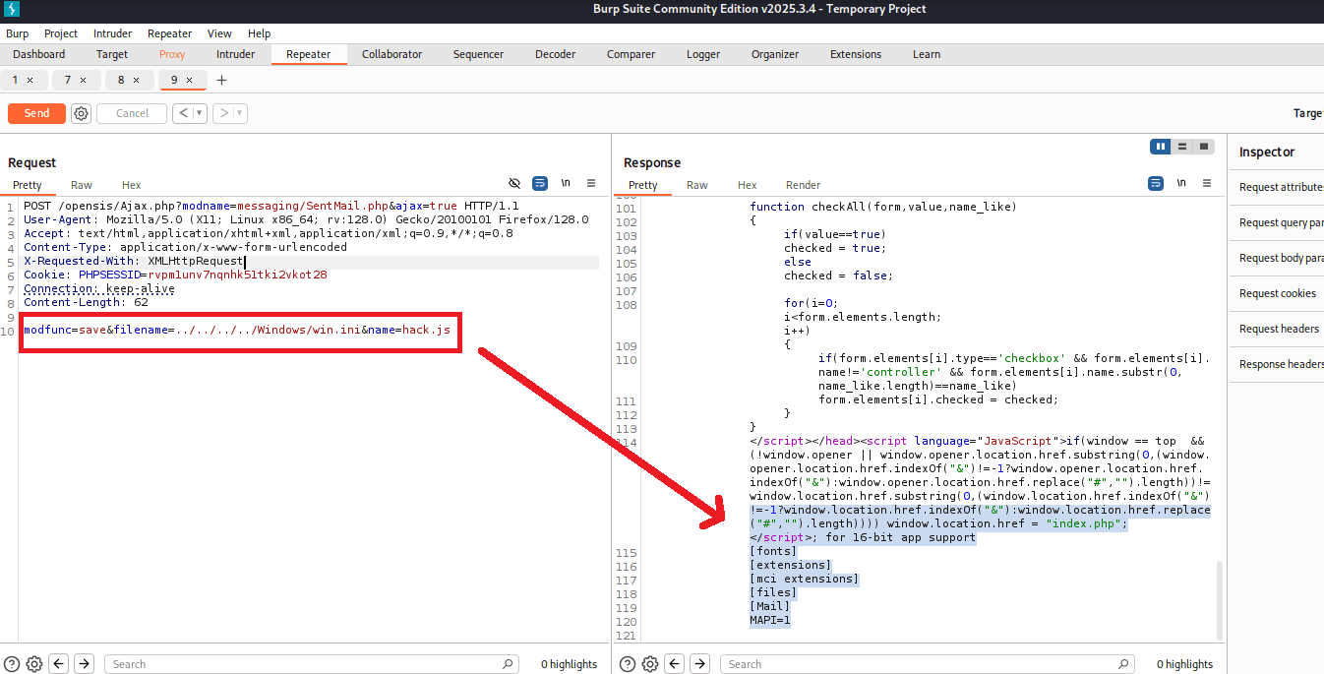Go to next Response search match

tap(699, 664)
